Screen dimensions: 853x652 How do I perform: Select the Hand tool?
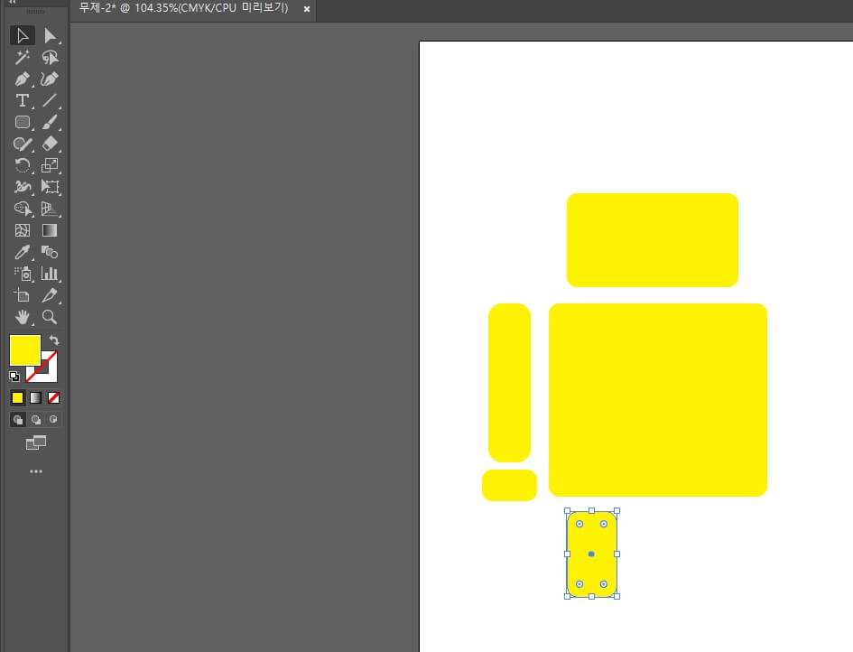click(23, 317)
